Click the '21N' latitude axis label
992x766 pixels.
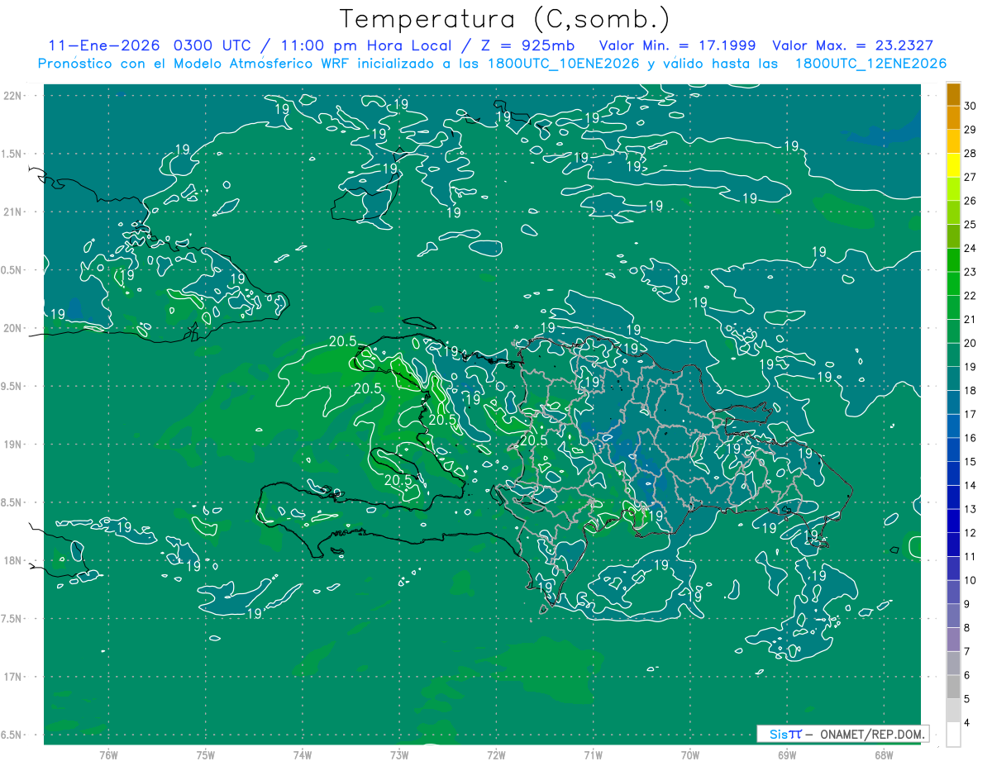click(x=12, y=212)
